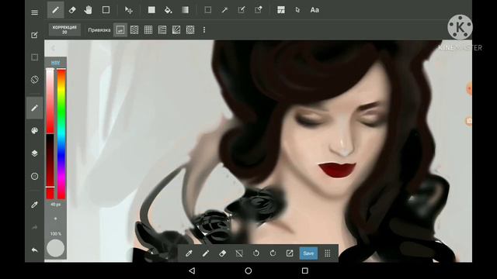Open shortcut bar grid options

(x=328, y=253)
